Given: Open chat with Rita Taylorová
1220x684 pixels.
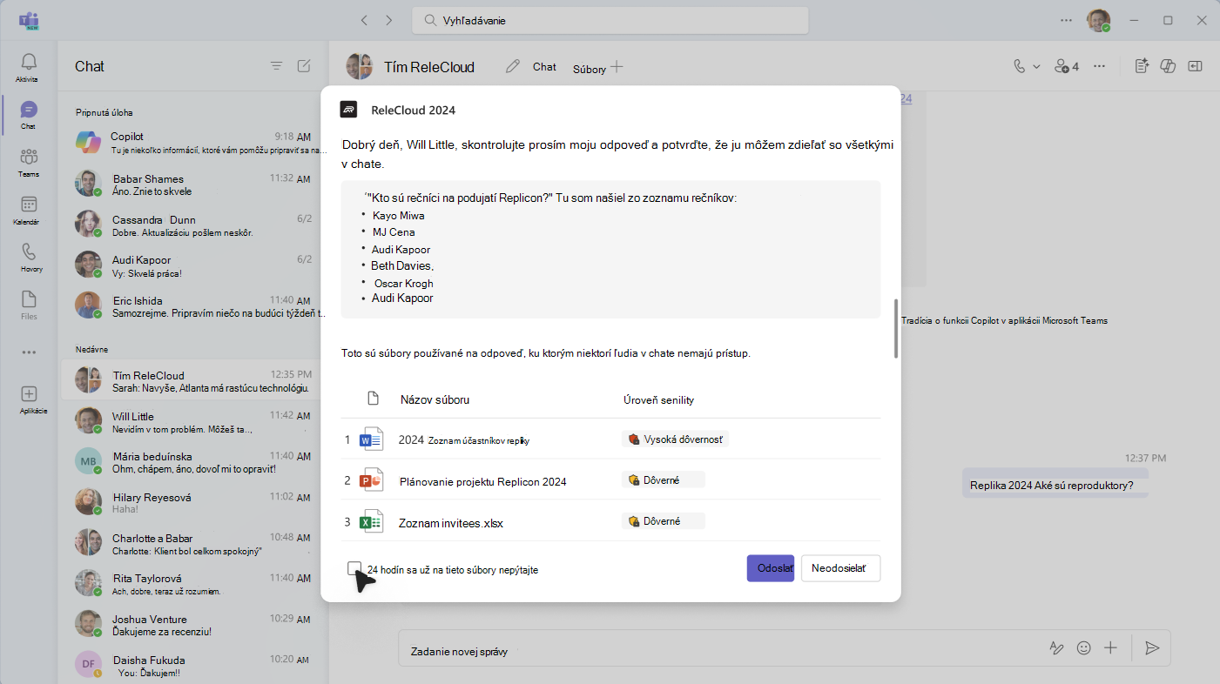Looking at the screenshot, I should click(x=193, y=585).
